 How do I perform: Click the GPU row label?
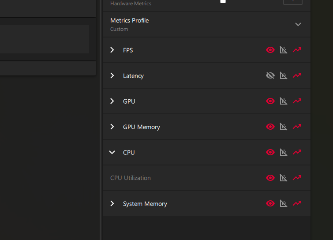(x=129, y=101)
